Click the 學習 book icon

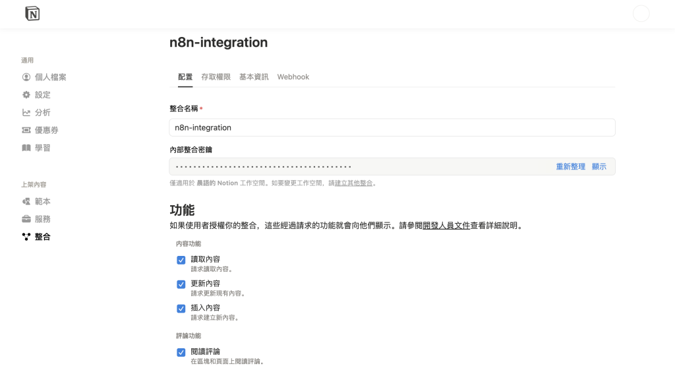[x=26, y=148]
